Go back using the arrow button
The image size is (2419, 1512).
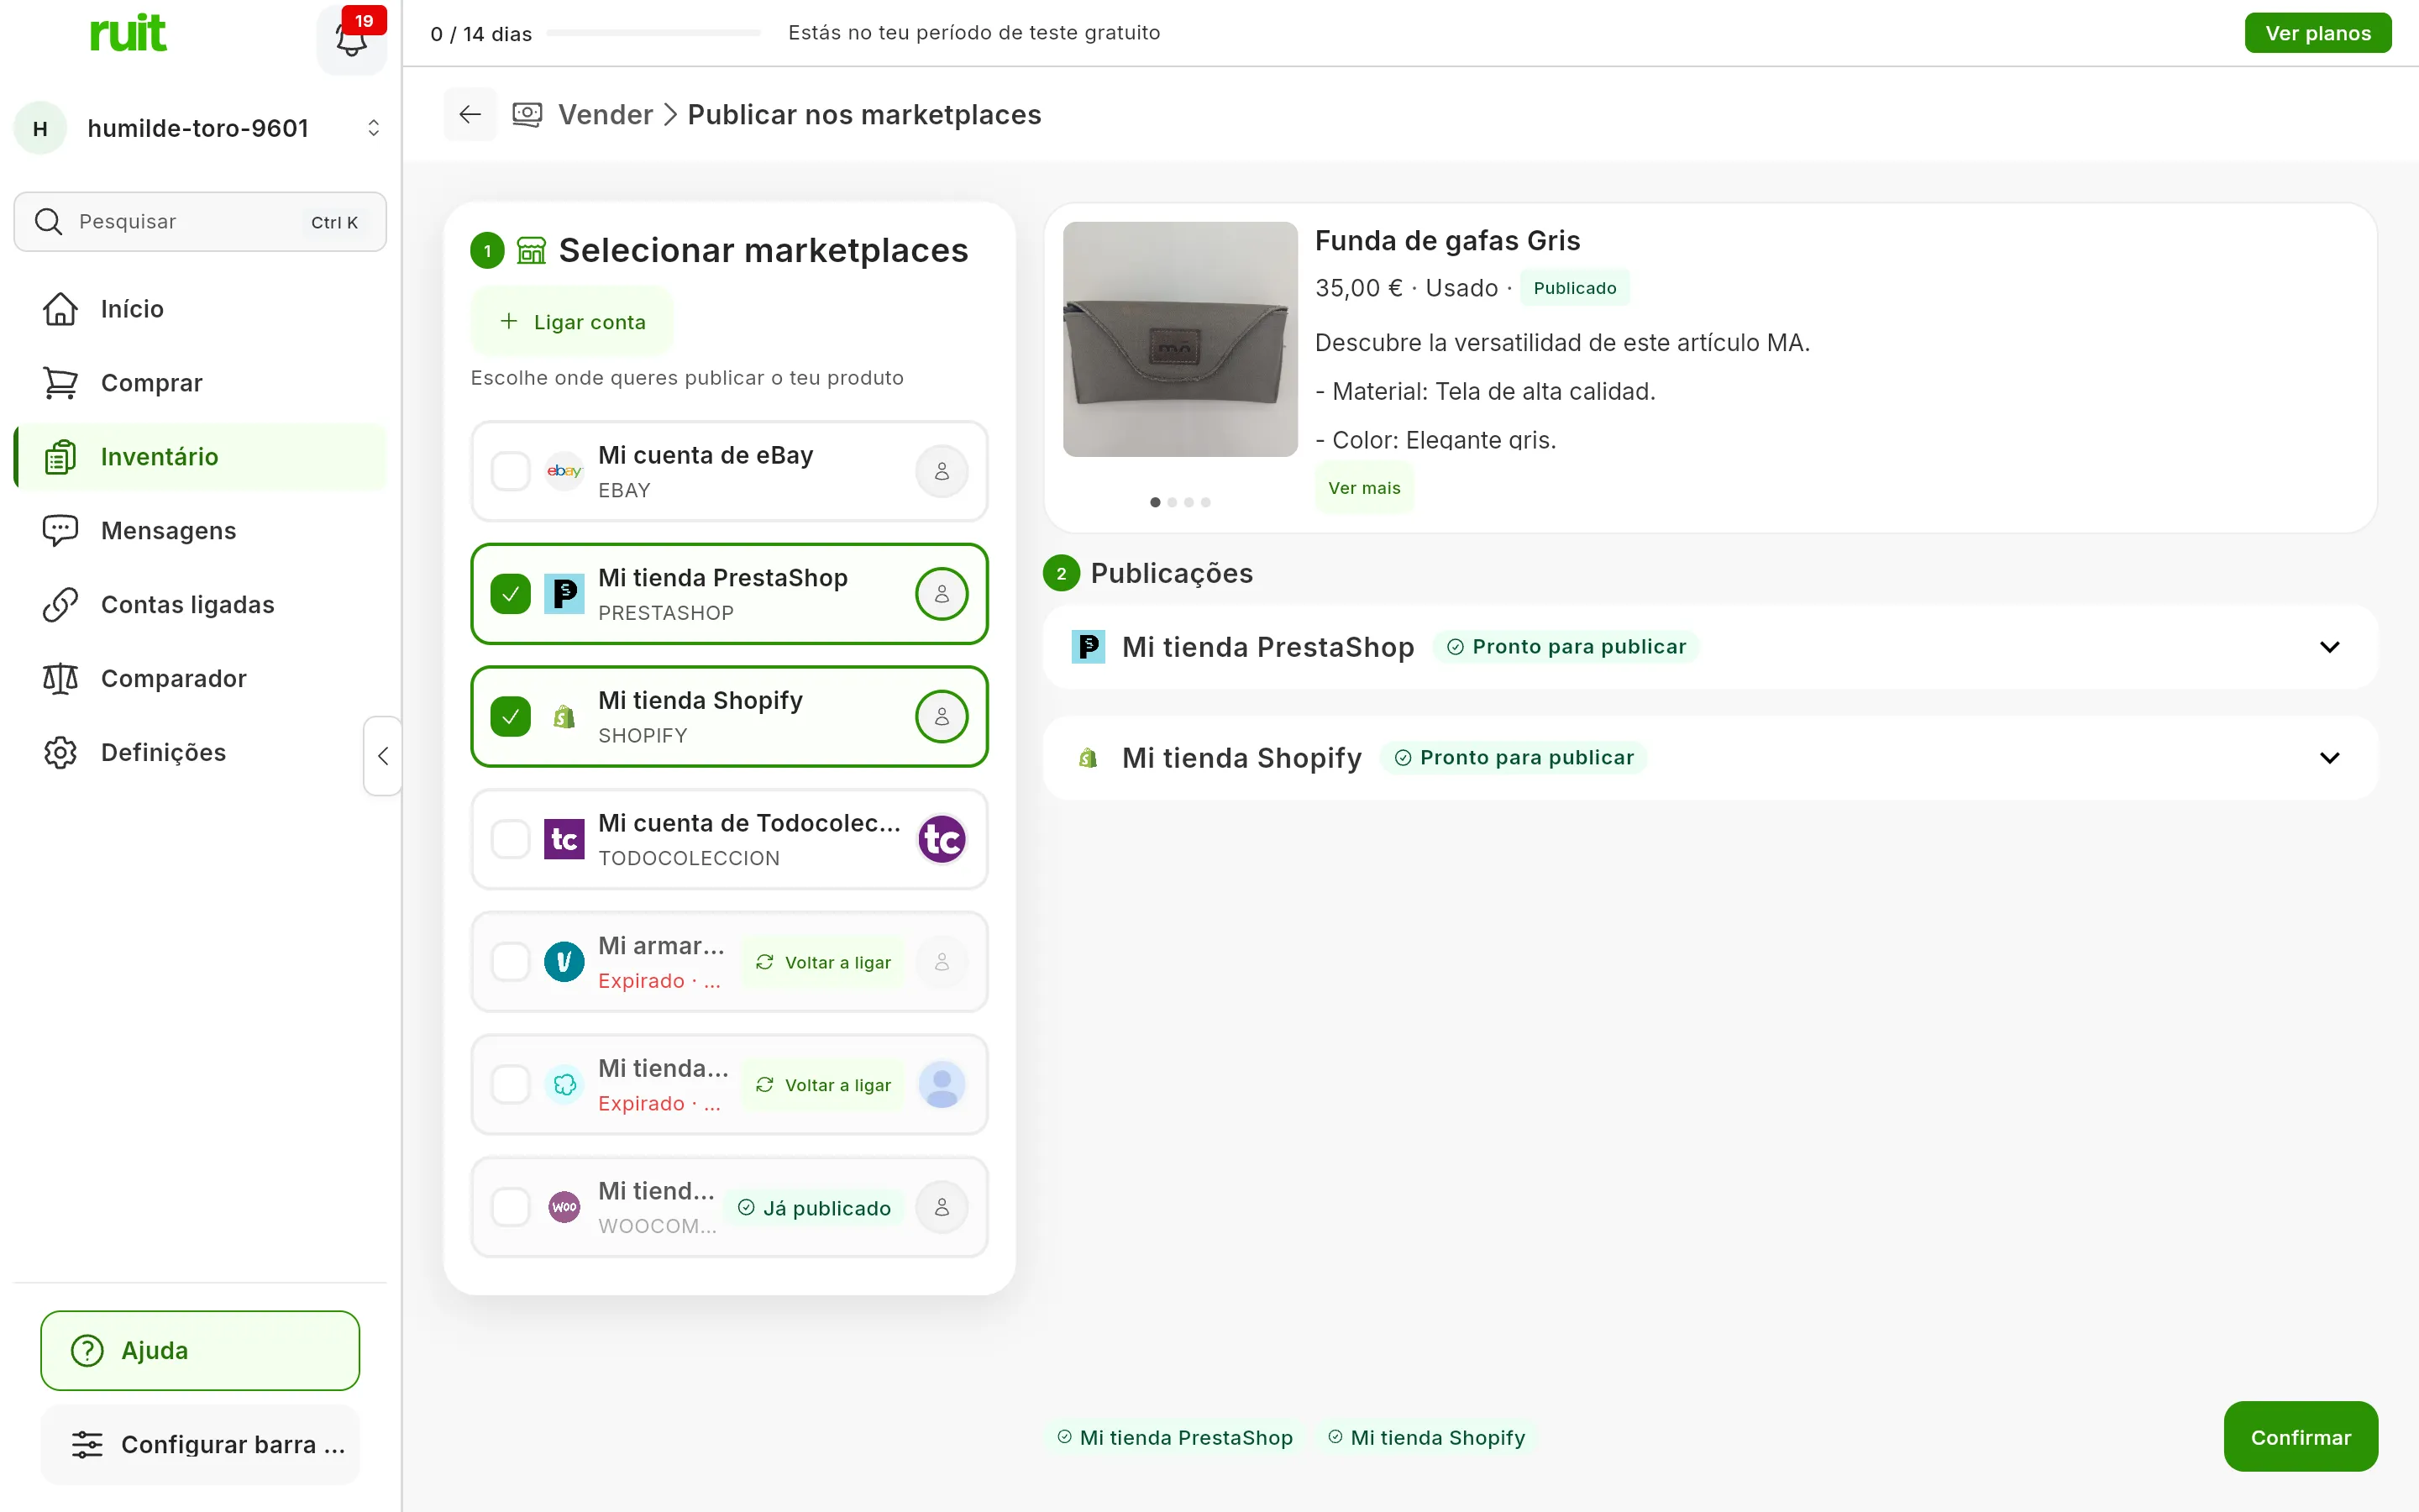point(470,115)
